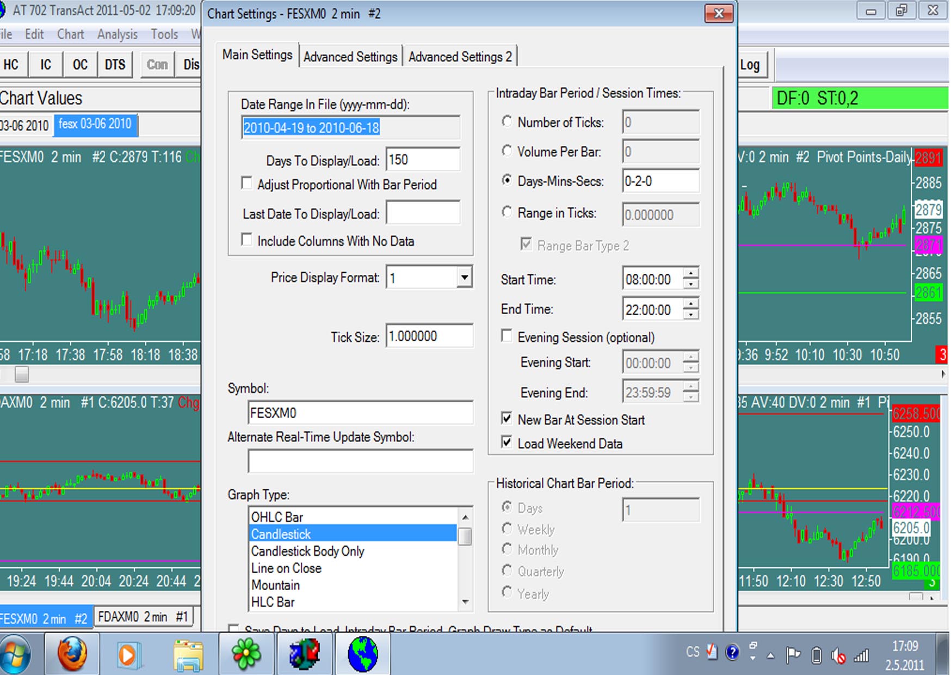This screenshot has height=675, width=951.
Task: Open the Price Display Format dropdown
Action: 464,277
